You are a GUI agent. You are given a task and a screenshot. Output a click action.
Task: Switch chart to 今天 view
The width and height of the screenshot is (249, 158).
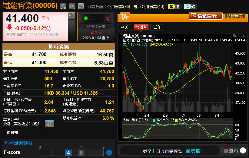click(125, 27)
